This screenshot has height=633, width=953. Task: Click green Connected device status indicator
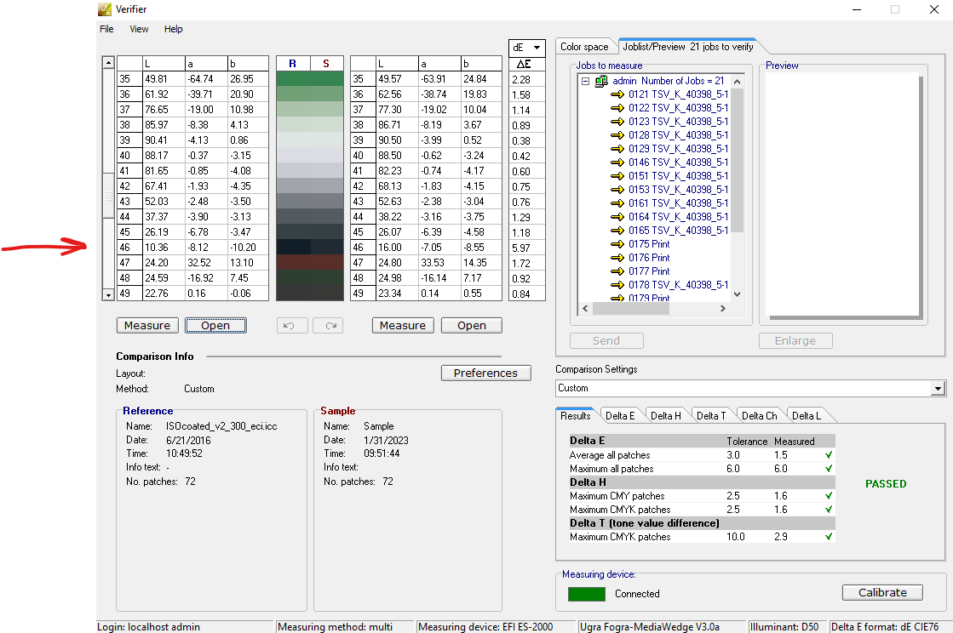(x=587, y=594)
